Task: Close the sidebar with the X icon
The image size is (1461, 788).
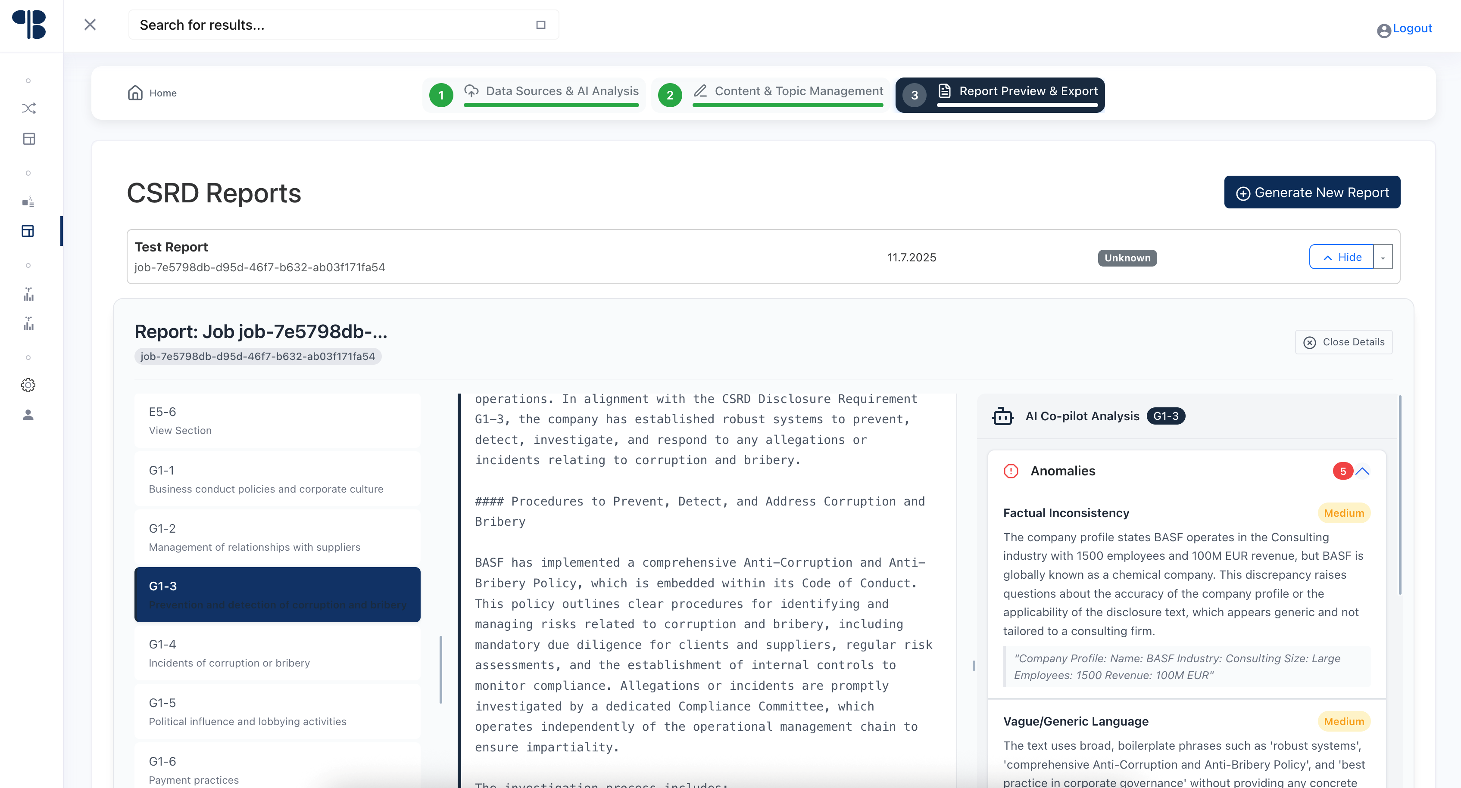Action: tap(90, 25)
